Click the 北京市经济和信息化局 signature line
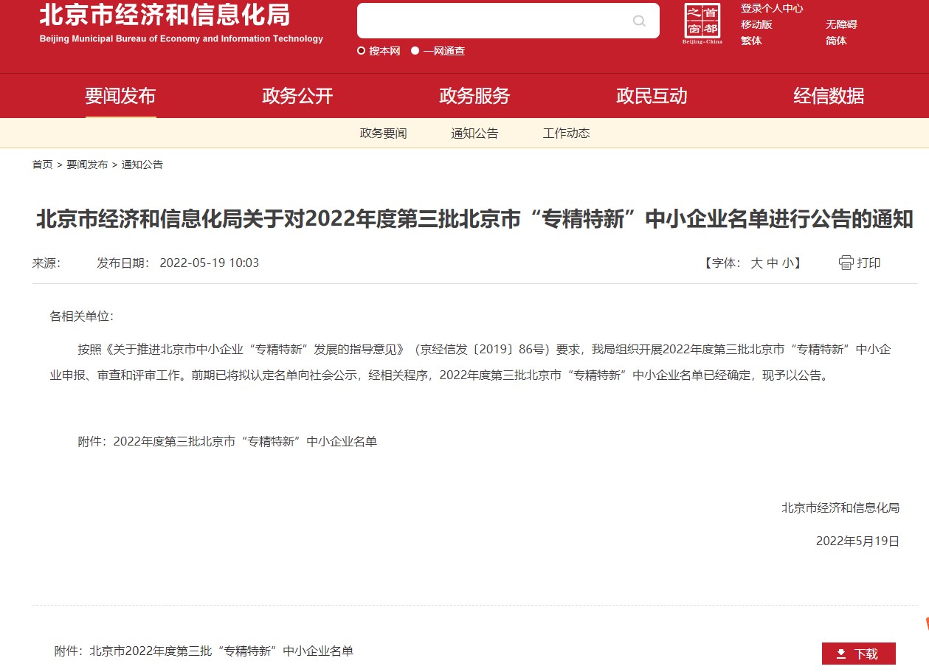The width and height of the screenshot is (929, 672). point(840,508)
